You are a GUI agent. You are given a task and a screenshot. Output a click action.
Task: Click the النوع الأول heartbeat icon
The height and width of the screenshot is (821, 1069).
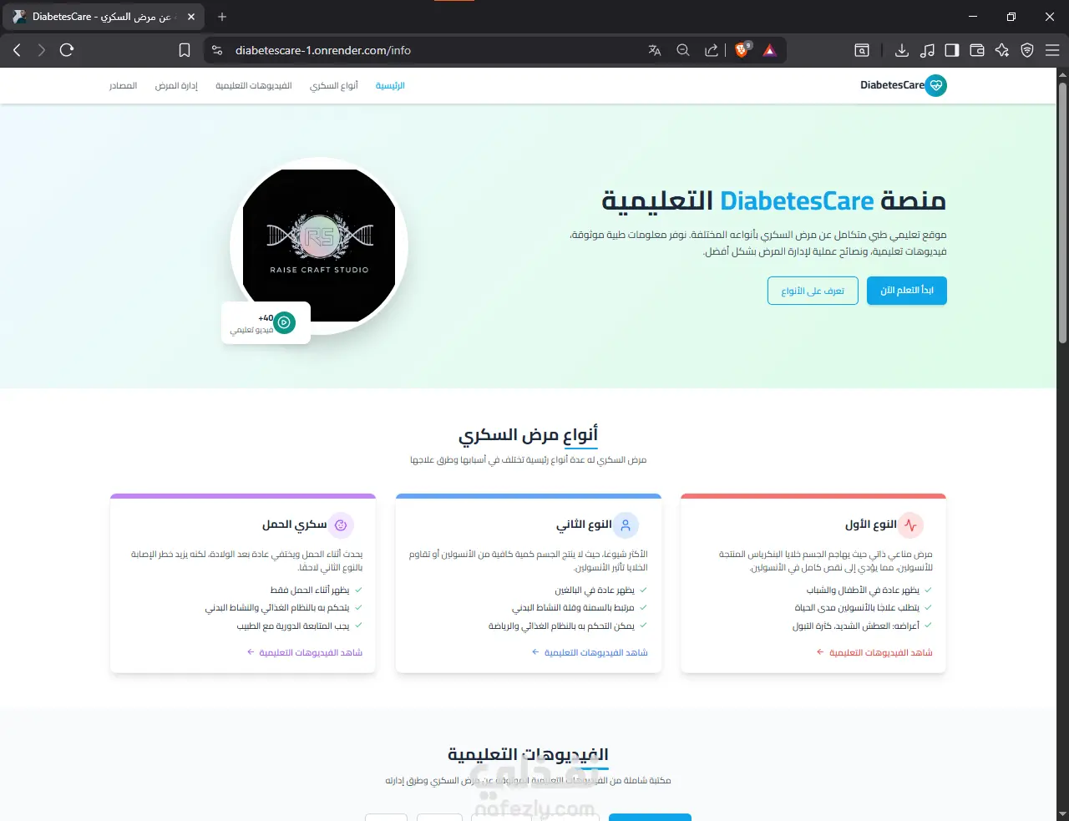[910, 525]
